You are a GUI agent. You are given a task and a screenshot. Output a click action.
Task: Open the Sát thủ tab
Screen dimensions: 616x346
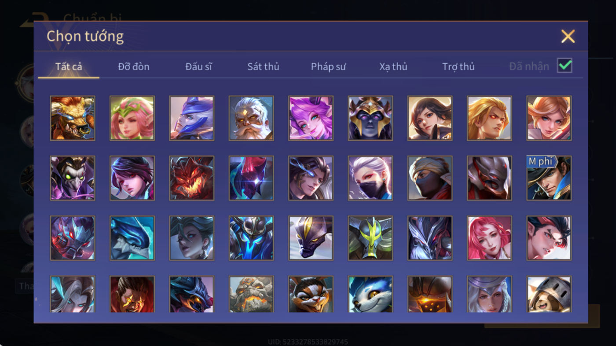click(x=263, y=66)
